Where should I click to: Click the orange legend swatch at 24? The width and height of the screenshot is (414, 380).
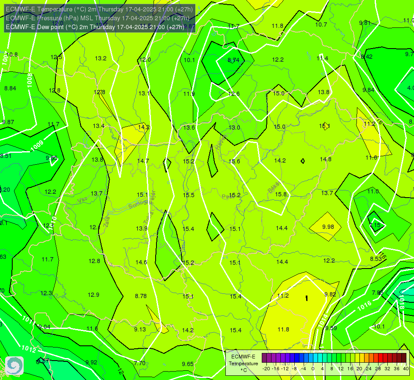pos(371,358)
